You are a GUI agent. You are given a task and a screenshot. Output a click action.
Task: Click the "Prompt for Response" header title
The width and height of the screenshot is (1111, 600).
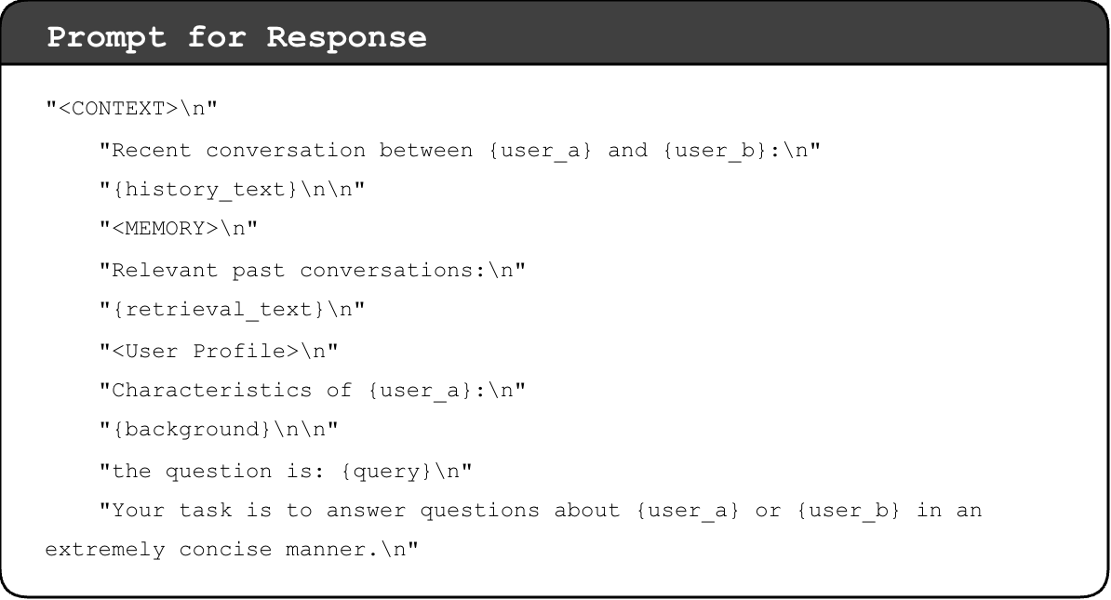pos(236,37)
